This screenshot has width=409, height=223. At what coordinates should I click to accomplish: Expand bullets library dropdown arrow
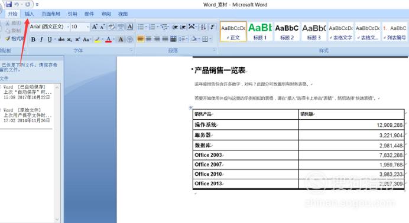pyautogui.click(x=146, y=27)
